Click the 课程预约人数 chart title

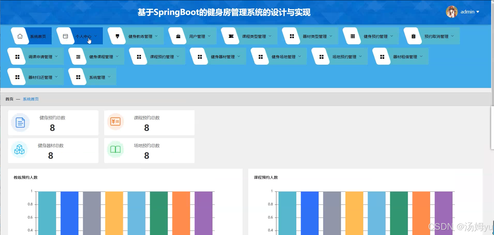click(266, 178)
